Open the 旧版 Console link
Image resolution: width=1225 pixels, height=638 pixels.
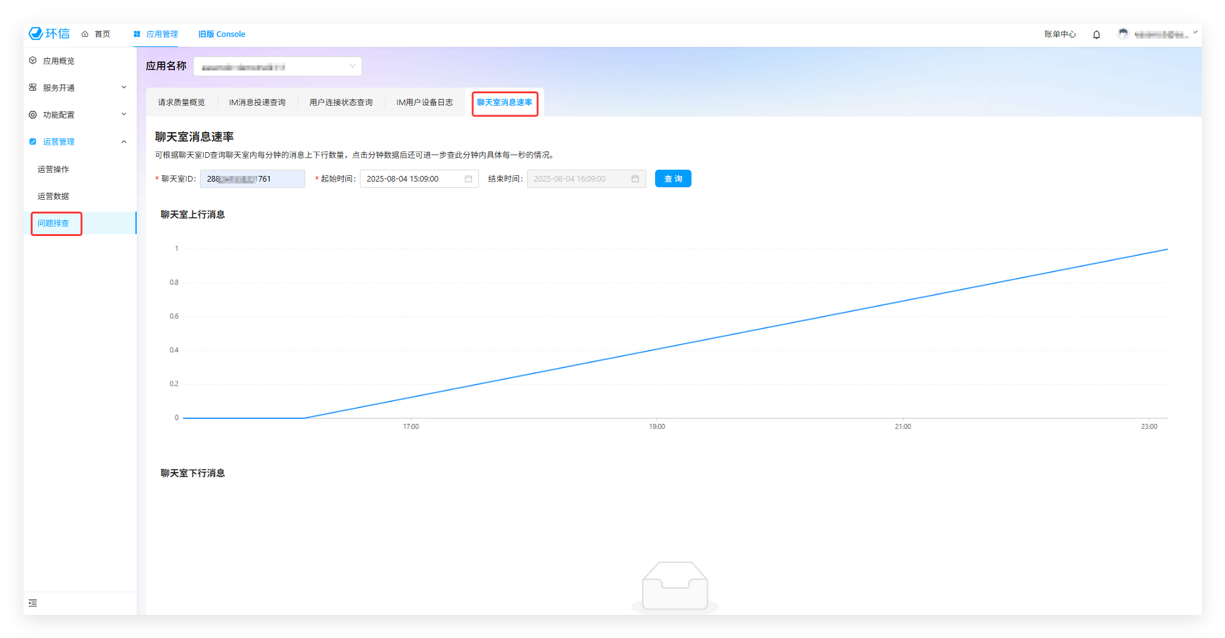[x=222, y=34]
